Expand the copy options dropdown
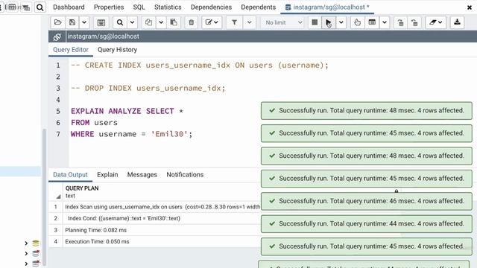The width and height of the screenshot is (477, 268). [x=161, y=22]
